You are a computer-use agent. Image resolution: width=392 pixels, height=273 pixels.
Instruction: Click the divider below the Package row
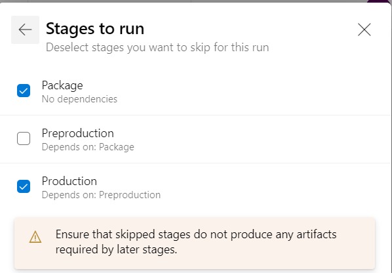tap(195, 115)
